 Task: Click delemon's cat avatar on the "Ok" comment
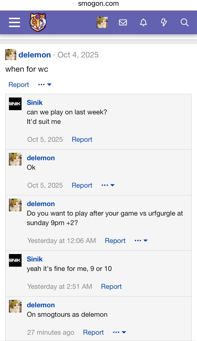coord(15,159)
